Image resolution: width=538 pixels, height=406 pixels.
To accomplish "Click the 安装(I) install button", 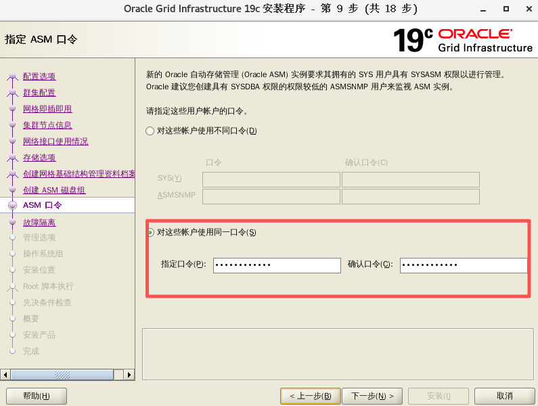I will (x=439, y=396).
